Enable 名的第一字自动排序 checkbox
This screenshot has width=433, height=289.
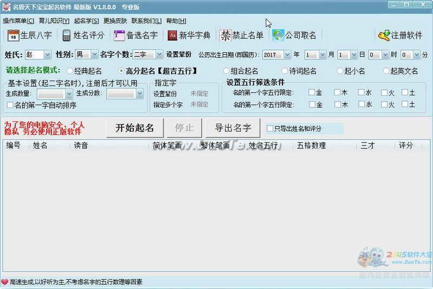coord(10,105)
